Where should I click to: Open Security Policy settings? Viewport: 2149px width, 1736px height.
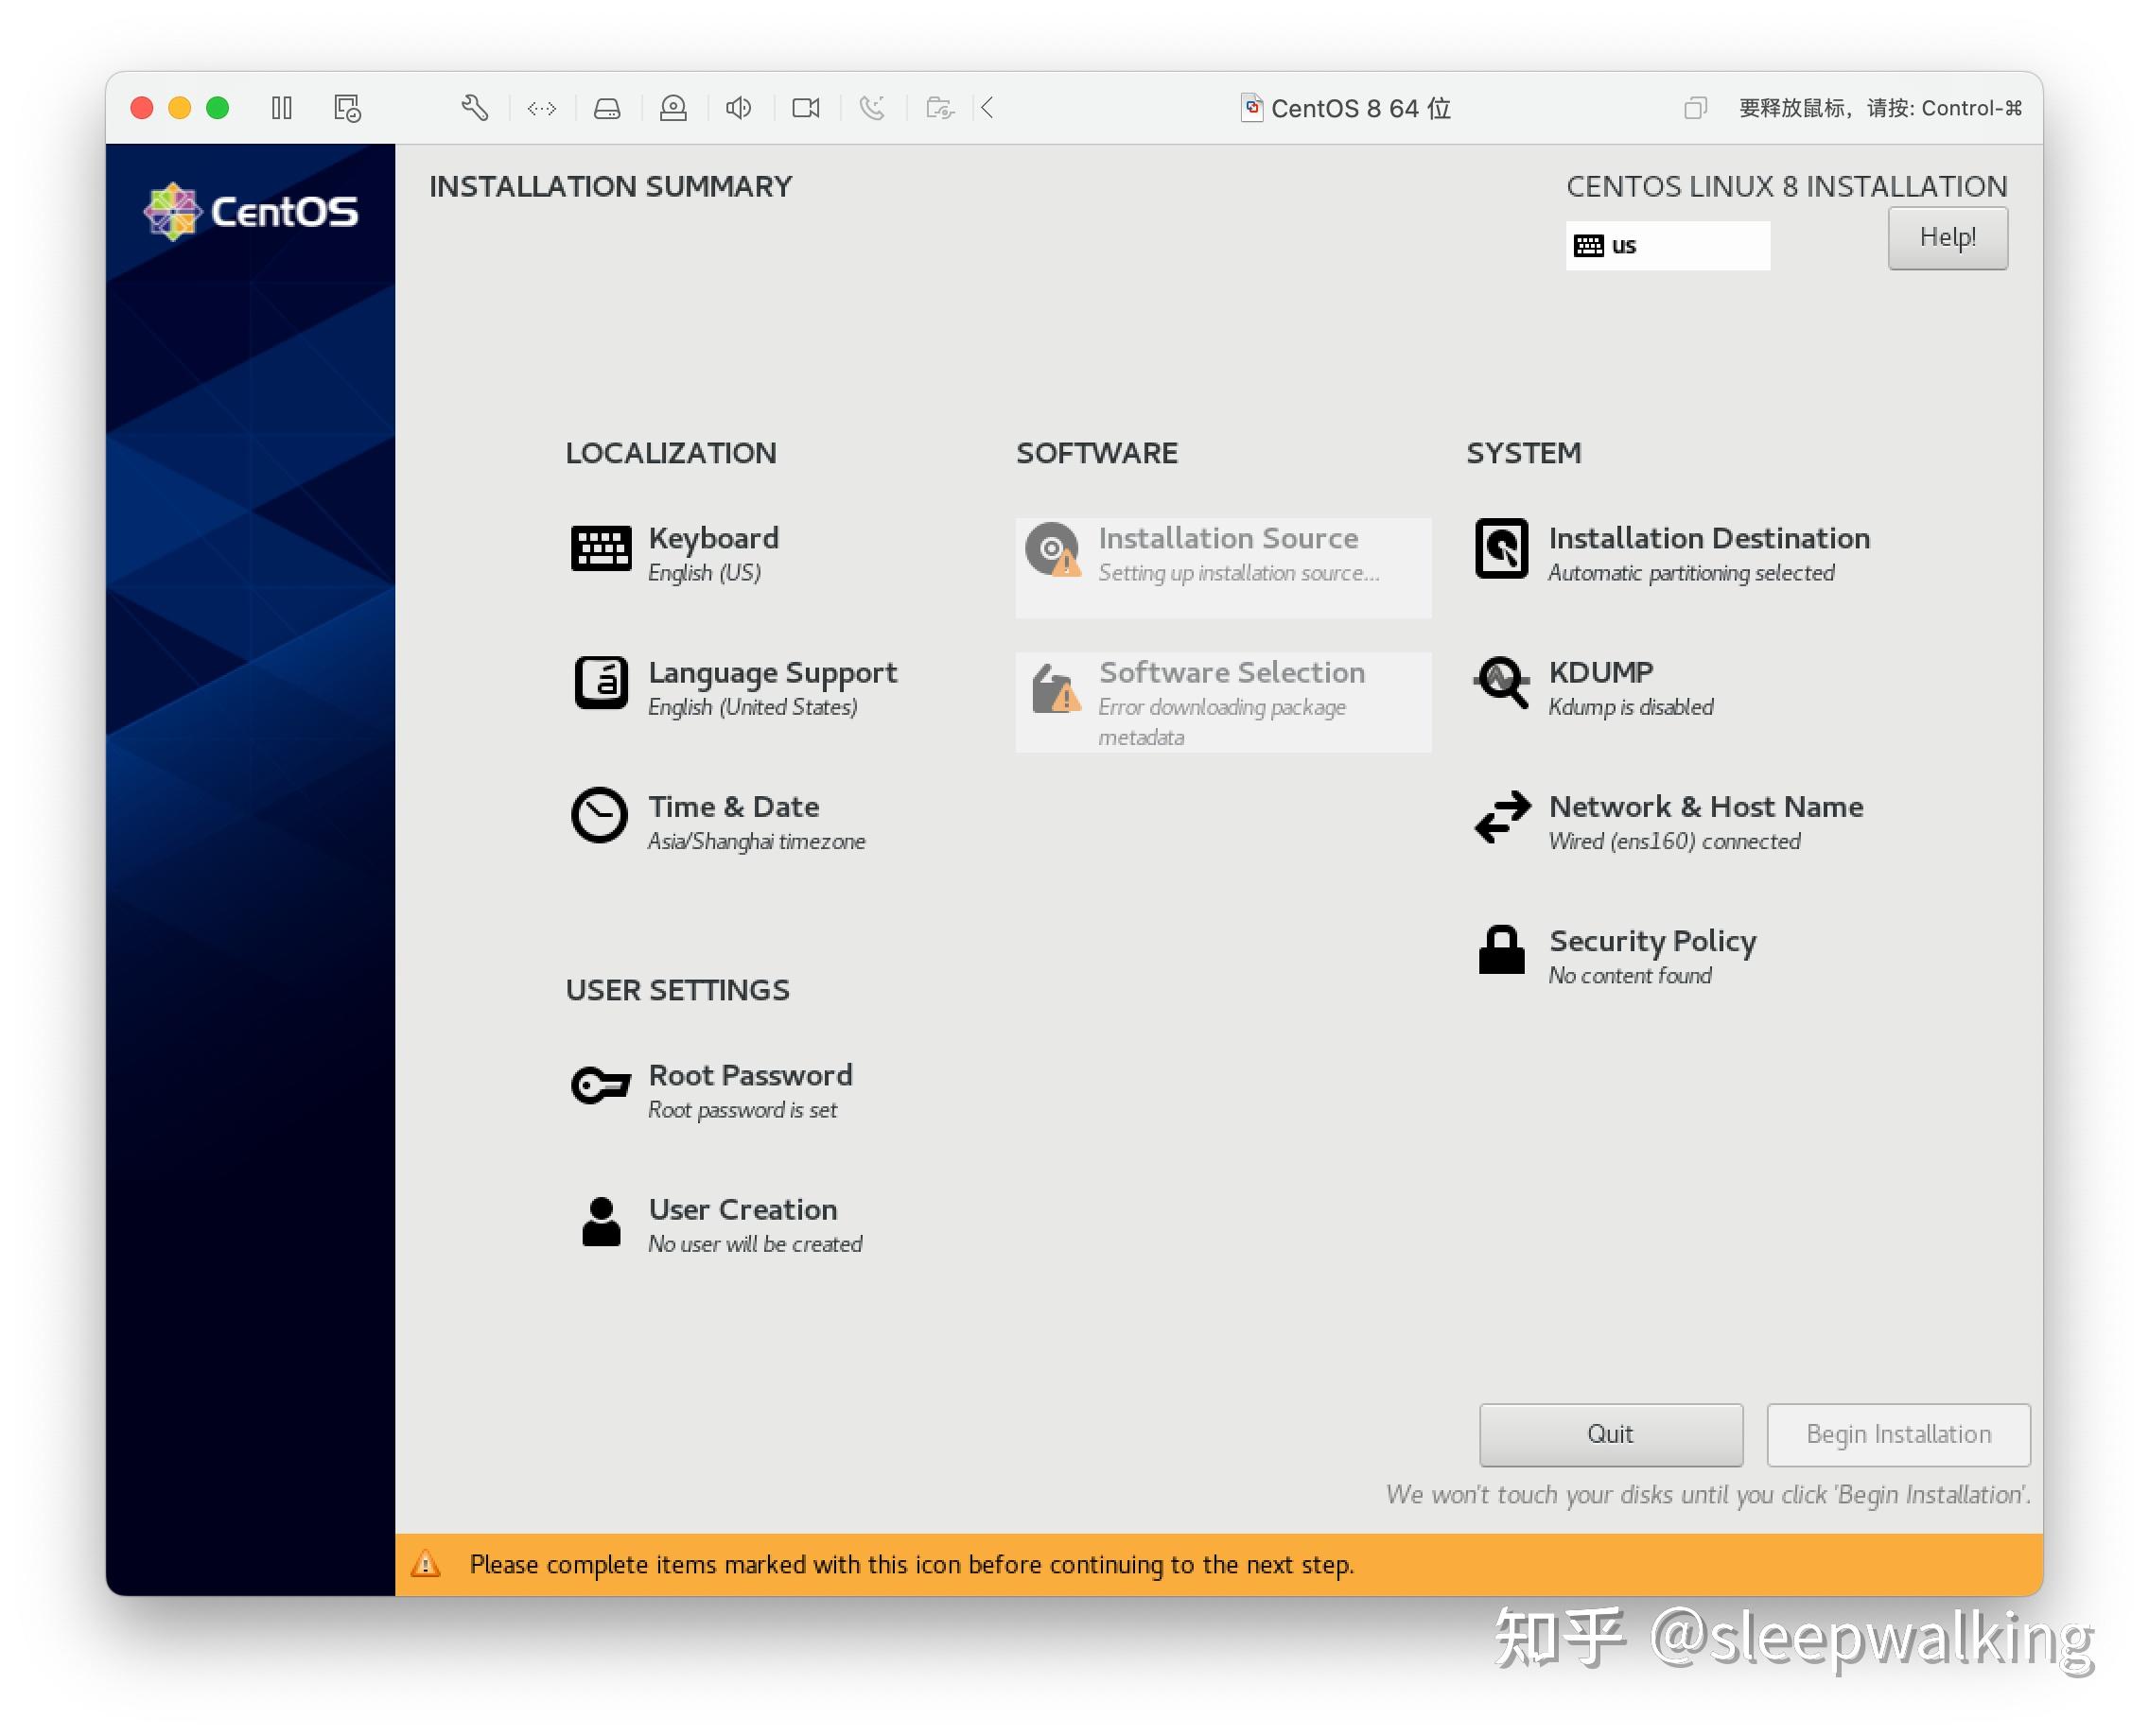1652,941
